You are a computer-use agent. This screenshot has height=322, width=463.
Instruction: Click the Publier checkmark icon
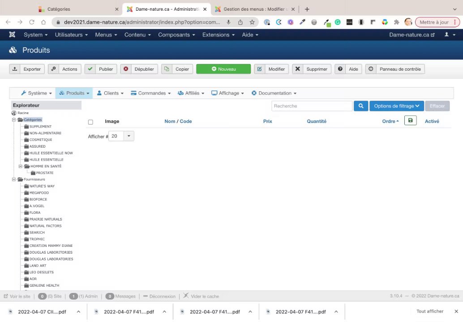(x=90, y=69)
